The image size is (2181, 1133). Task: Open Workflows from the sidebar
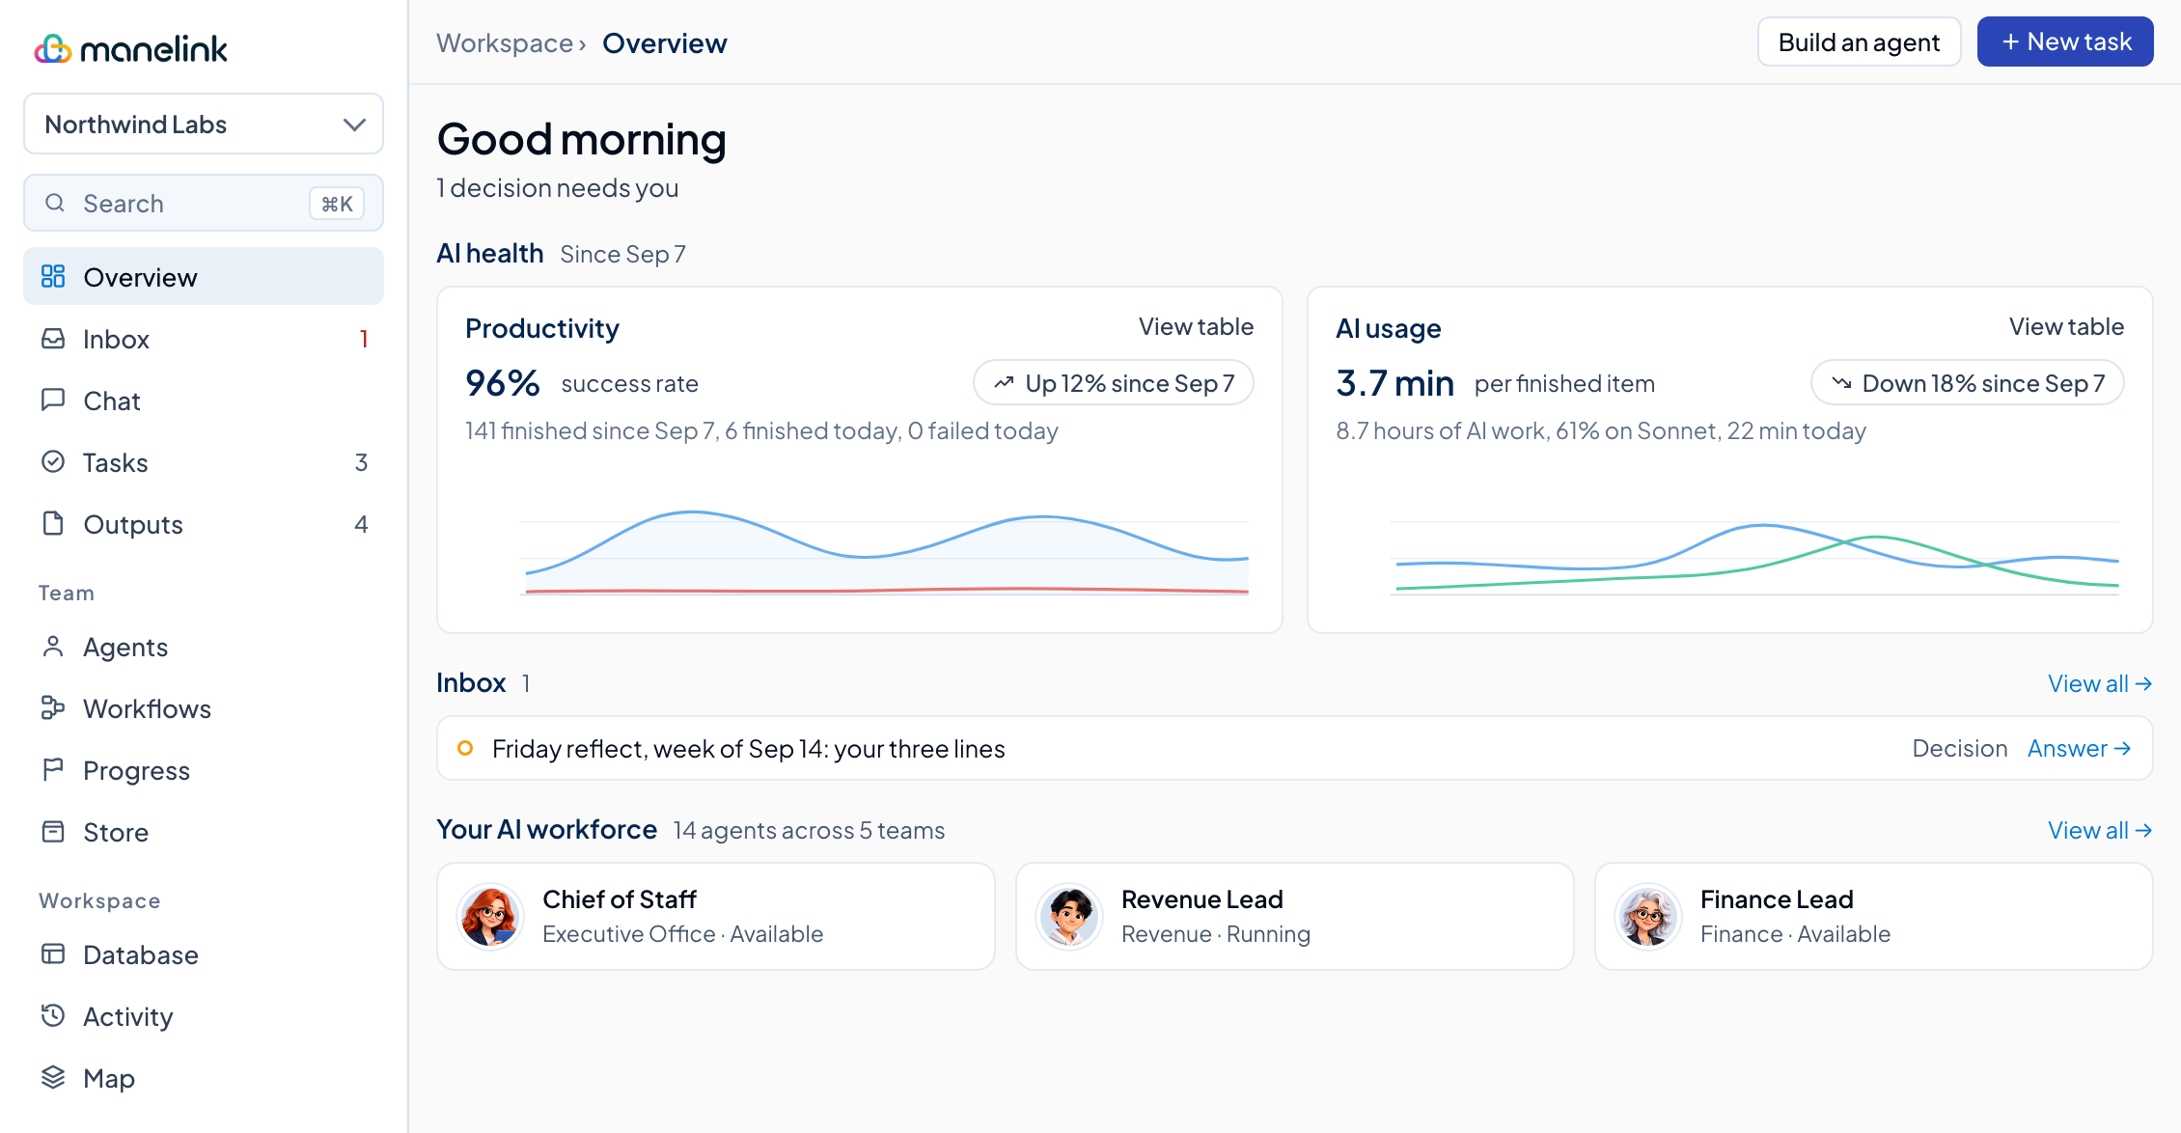click(204, 708)
